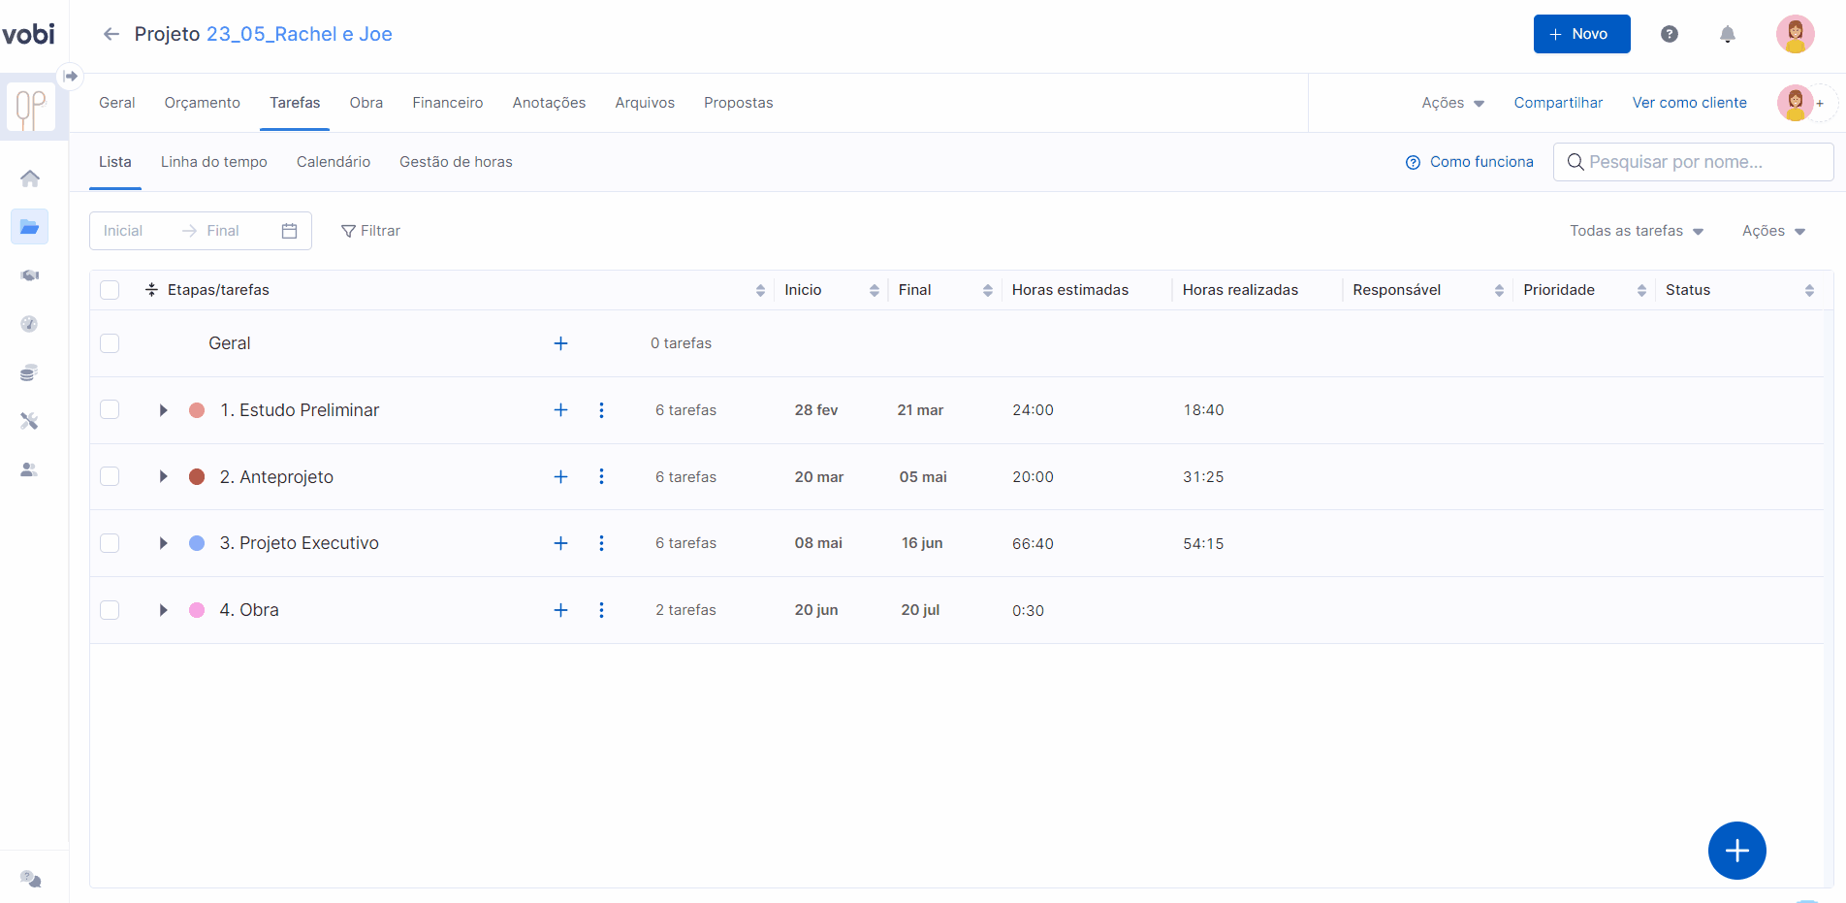Select the checkbox for Obra stage

click(x=110, y=610)
